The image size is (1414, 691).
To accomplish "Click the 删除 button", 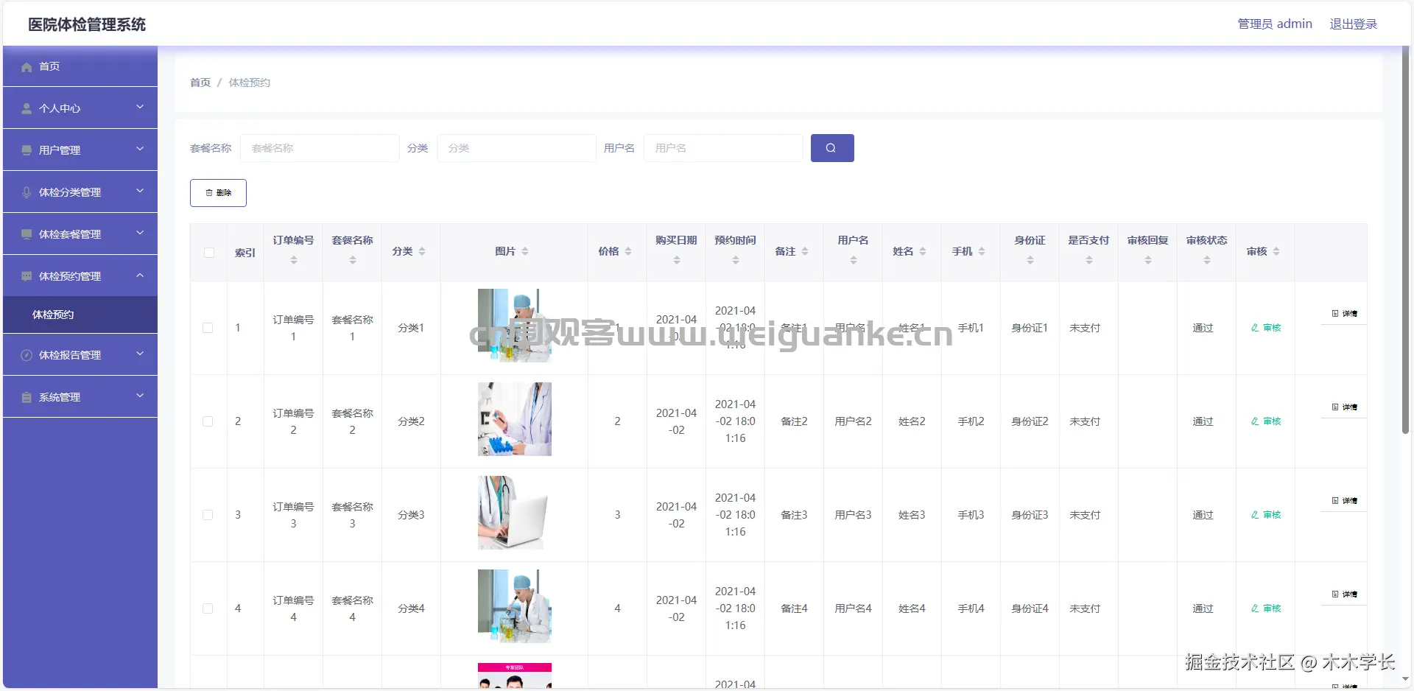I will [x=218, y=193].
